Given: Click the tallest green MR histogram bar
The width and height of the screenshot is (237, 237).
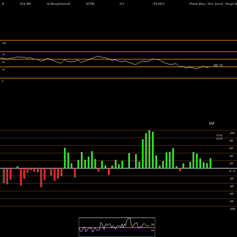Looking at the screenshot, I should click(149, 149).
